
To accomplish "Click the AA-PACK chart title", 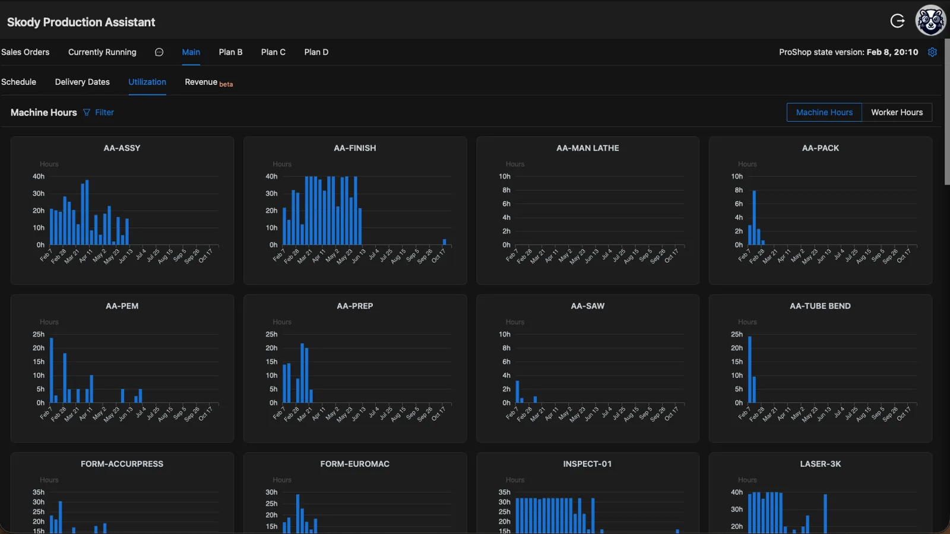I will coord(820,148).
